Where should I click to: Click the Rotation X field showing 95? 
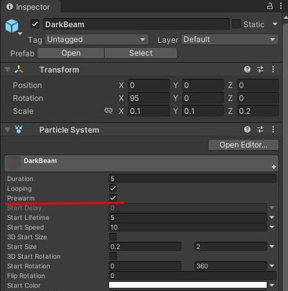point(149,98)
